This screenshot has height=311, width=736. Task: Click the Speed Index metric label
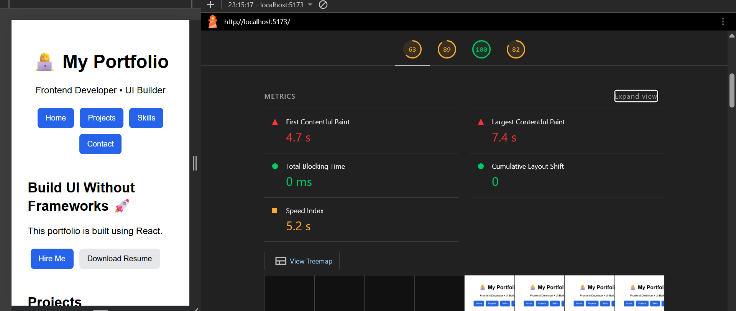pyautogui.click(x=305, y=211)
